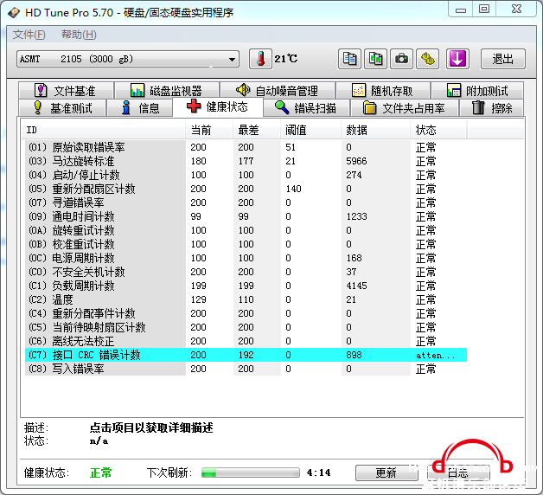Open the 文件(F) menu
This screenshot has width=543, height=495.
click(x=29, y=35)
